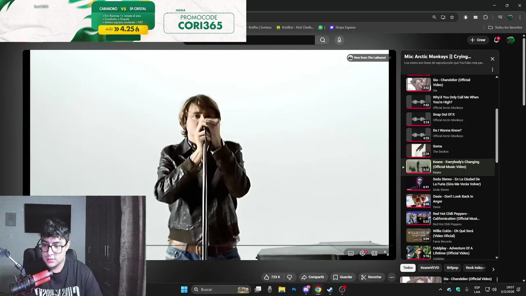
Task: Select the Britpop filter chip
Action: coord(452,268)
